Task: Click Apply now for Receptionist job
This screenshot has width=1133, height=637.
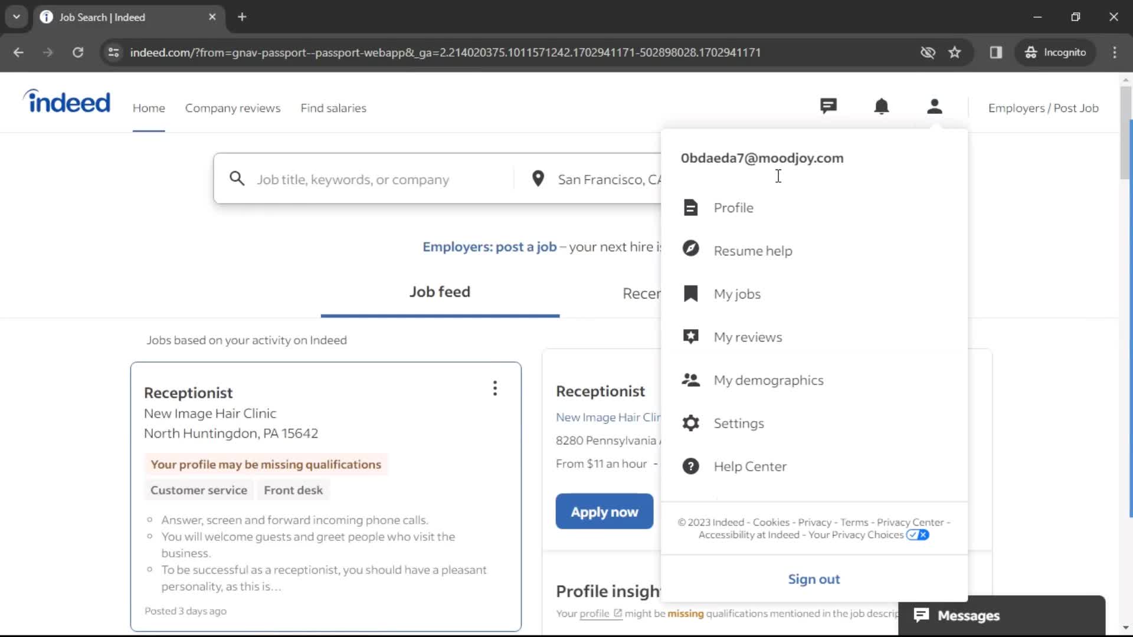Action: pos(605,512)
